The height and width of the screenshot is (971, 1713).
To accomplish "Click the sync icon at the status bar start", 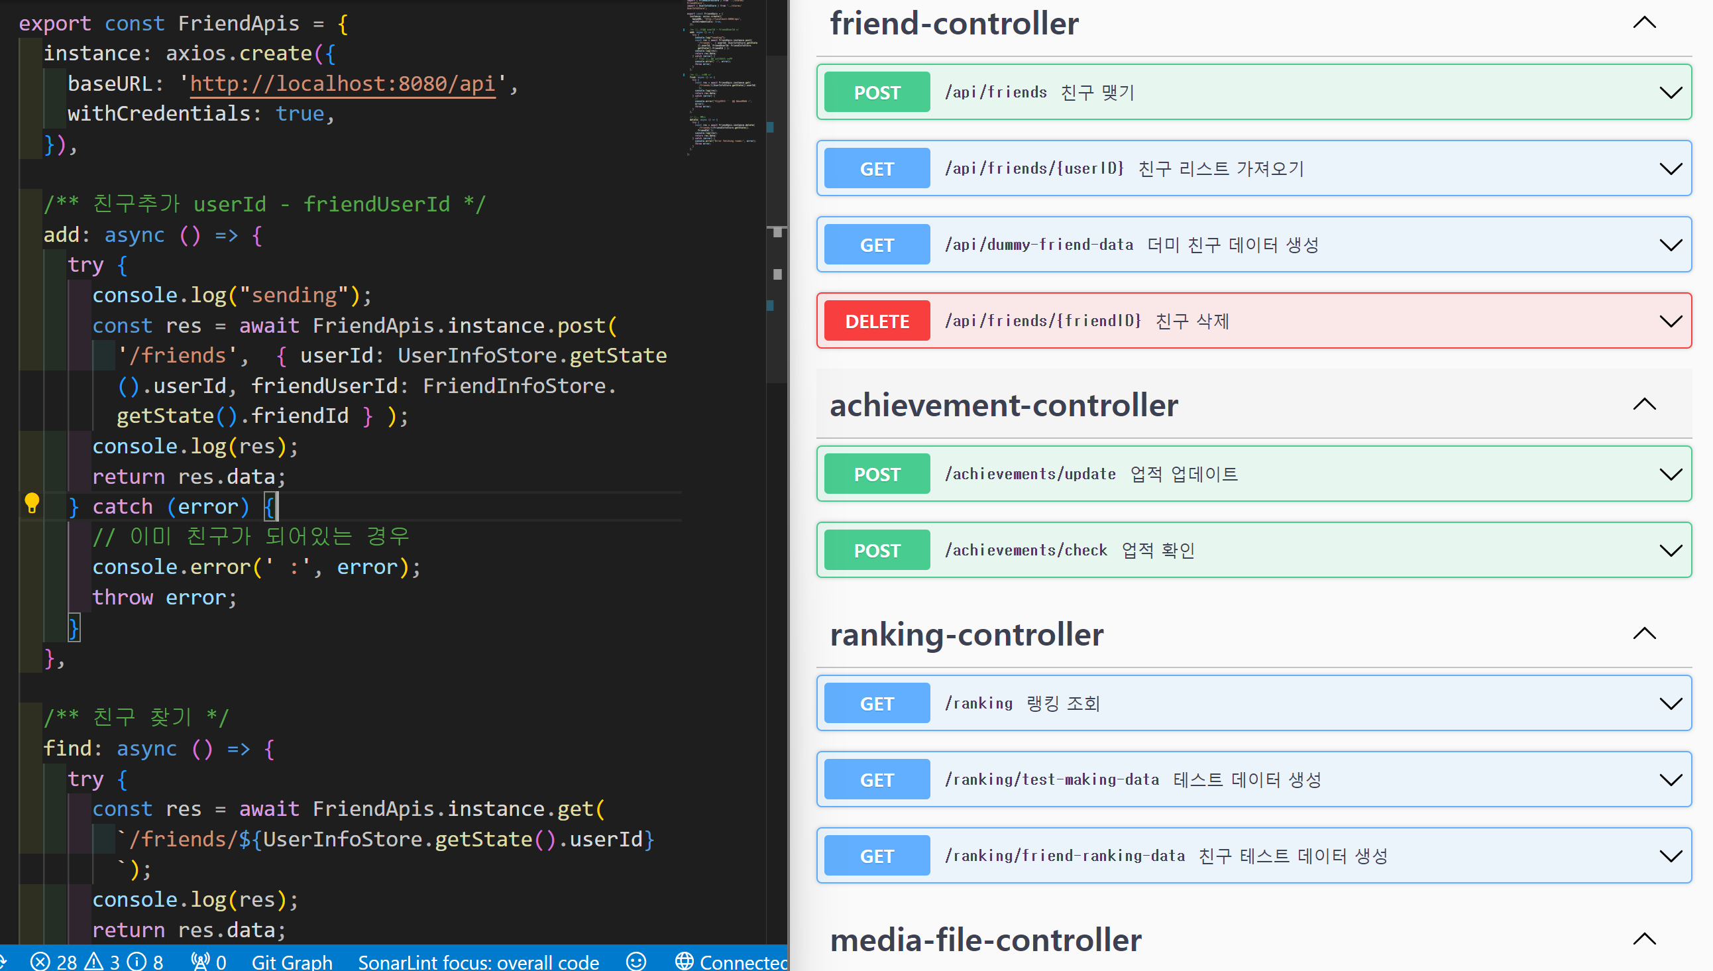I will click(x=3, y=961).
